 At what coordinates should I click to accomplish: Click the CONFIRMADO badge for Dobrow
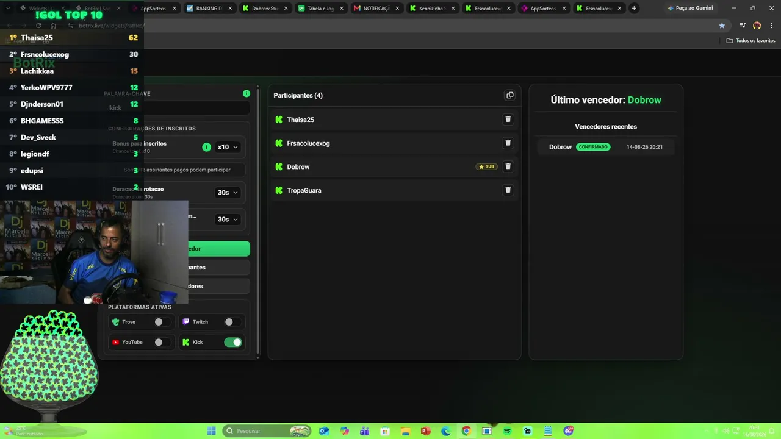(x=593, y=147)
